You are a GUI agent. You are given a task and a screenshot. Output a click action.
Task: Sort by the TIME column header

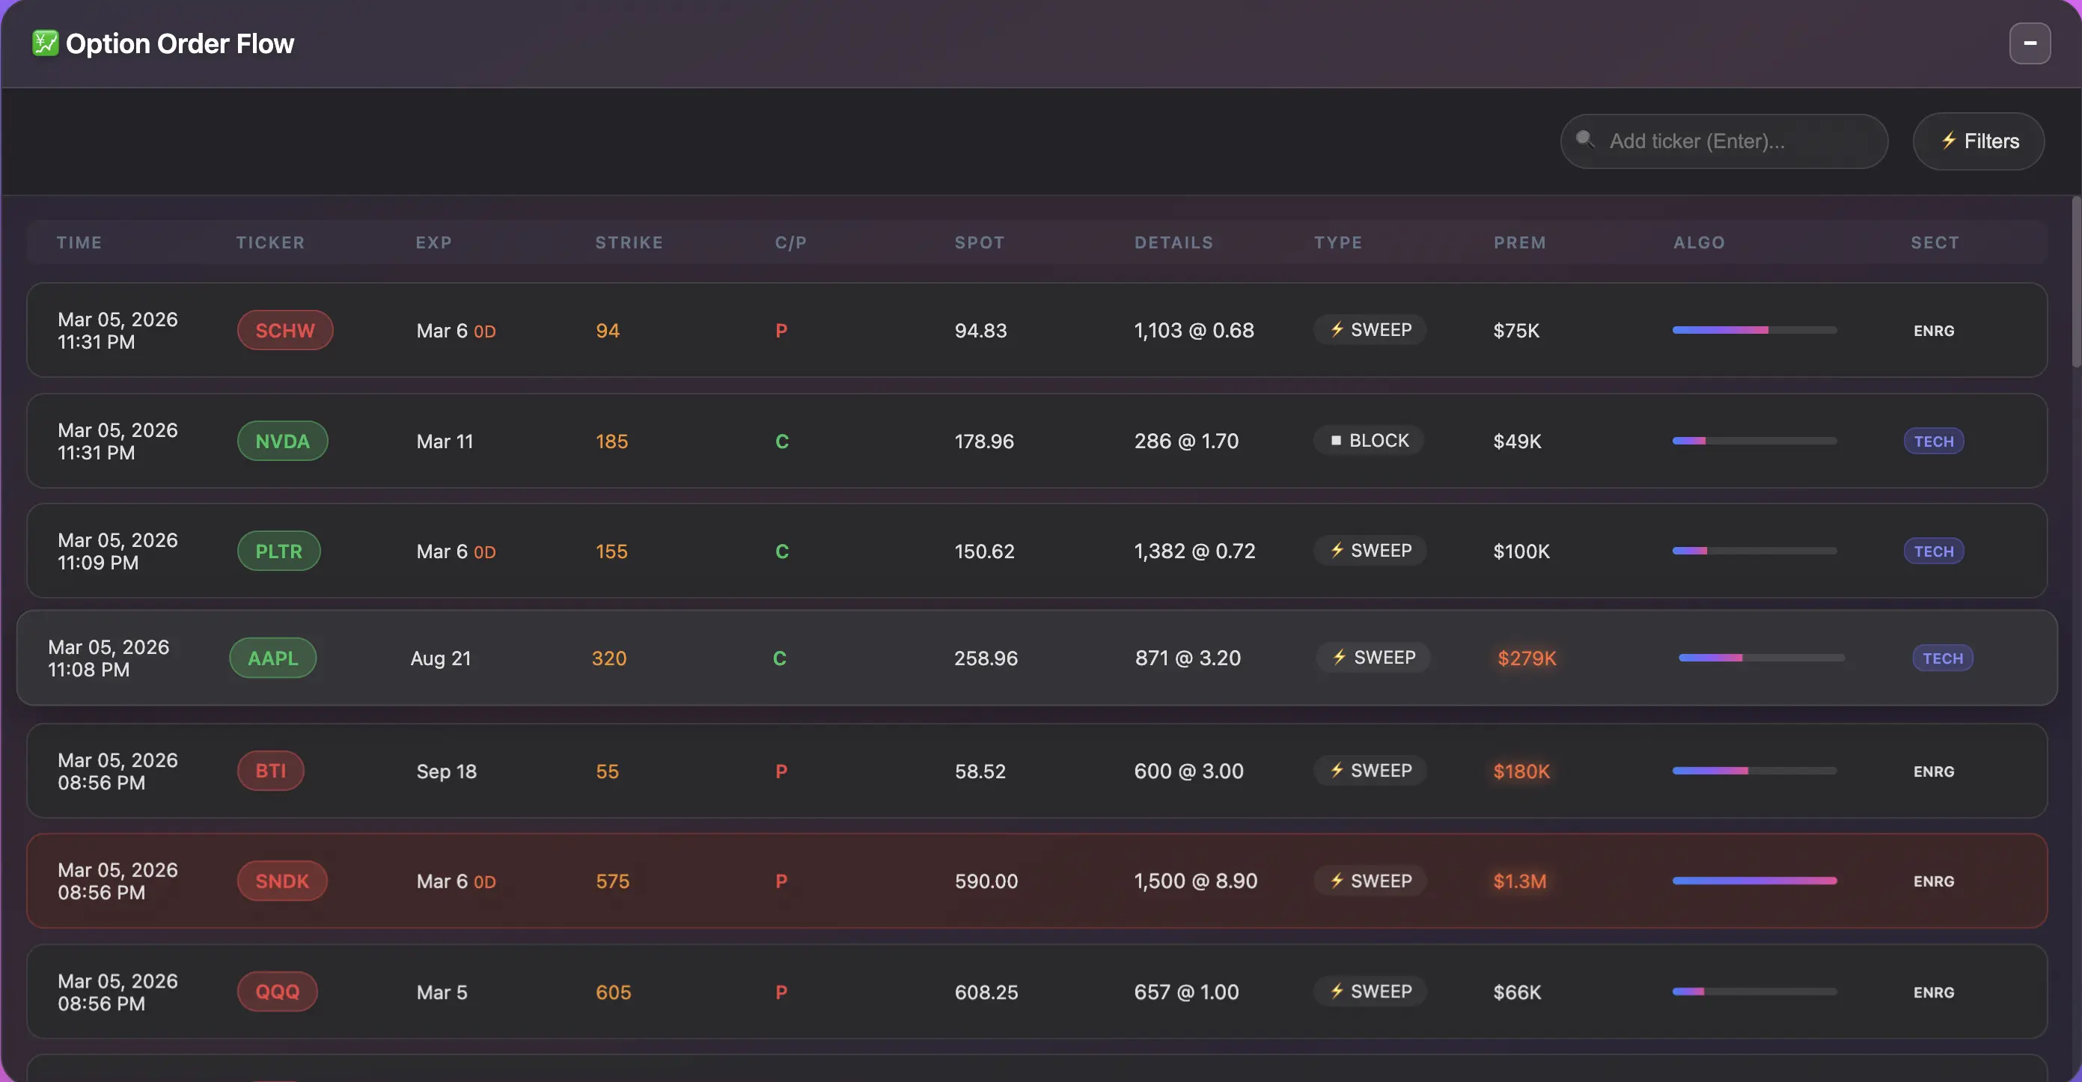(79, 242)
